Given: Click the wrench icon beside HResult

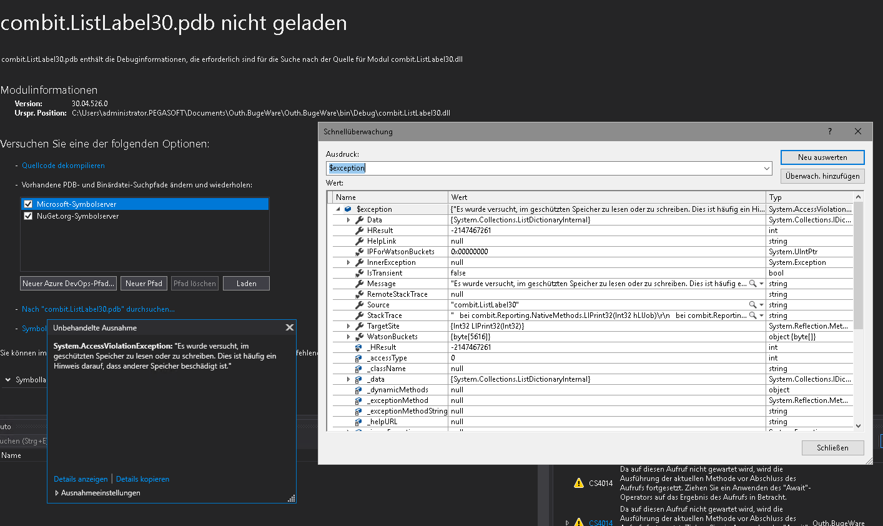Looking at the screenshot, I should click(360, 231).
